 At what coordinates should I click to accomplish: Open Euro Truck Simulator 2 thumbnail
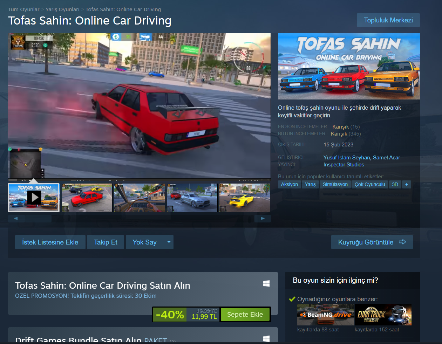coord(383,315)
